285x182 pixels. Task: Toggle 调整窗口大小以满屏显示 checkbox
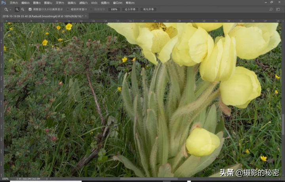tap(30, 9)
